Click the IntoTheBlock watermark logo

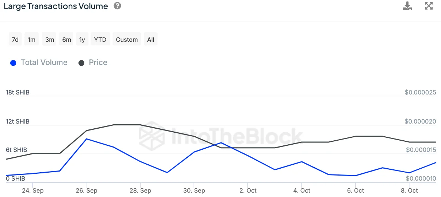[x=221, y=137]
